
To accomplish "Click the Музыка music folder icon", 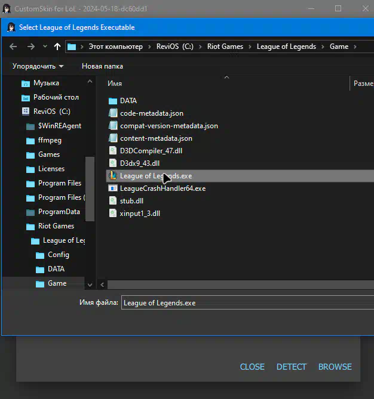I will (26, 83).
